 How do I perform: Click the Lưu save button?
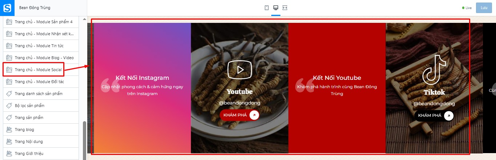point(484,8)
